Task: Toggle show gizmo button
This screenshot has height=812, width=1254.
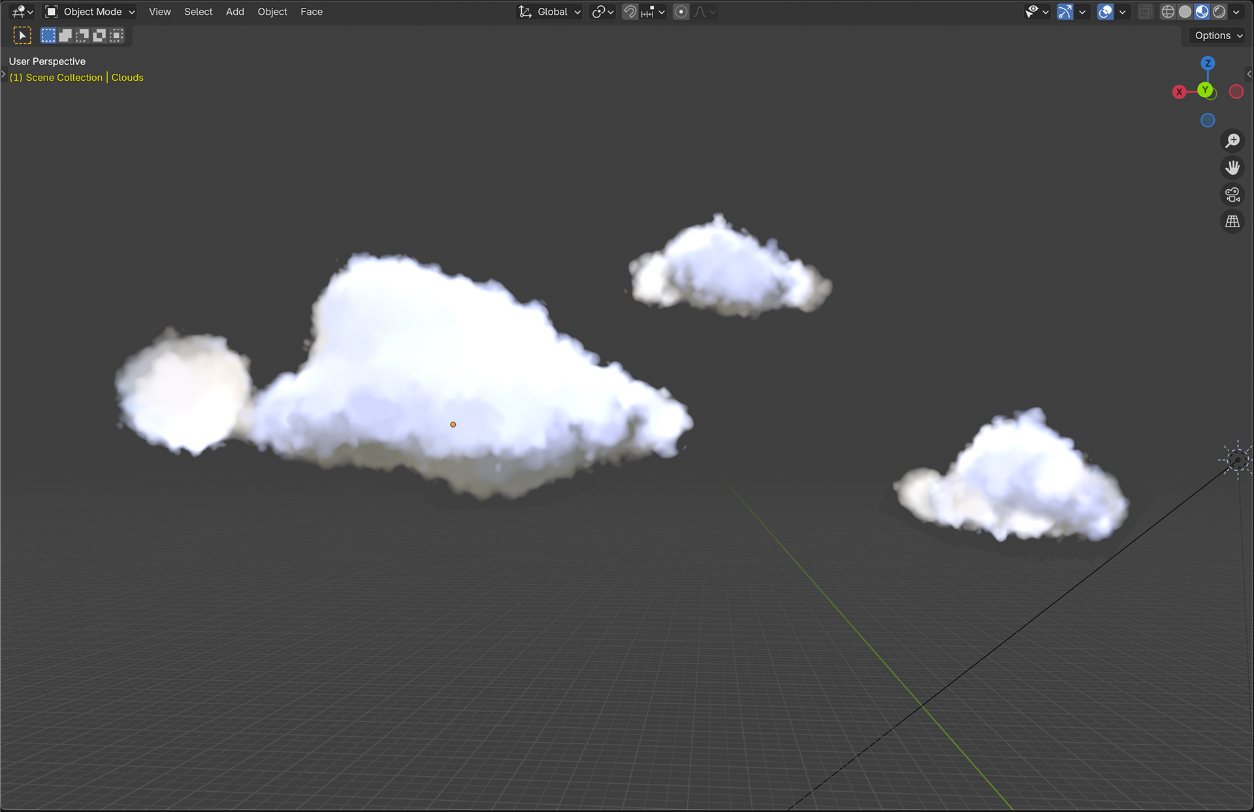Action: pos(1065,12)
